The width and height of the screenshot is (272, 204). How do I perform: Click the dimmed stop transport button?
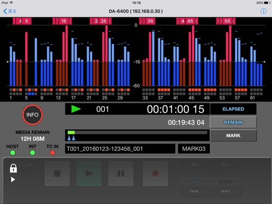tap(57, 173)
